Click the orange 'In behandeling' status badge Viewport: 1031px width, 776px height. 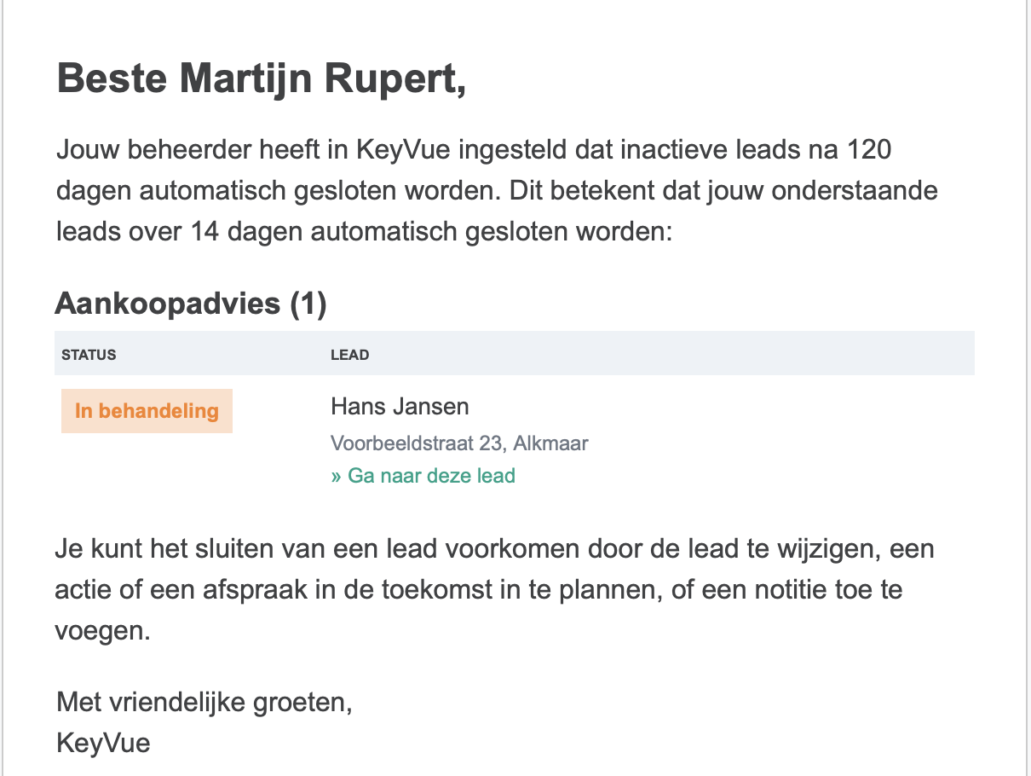(147, 411)
